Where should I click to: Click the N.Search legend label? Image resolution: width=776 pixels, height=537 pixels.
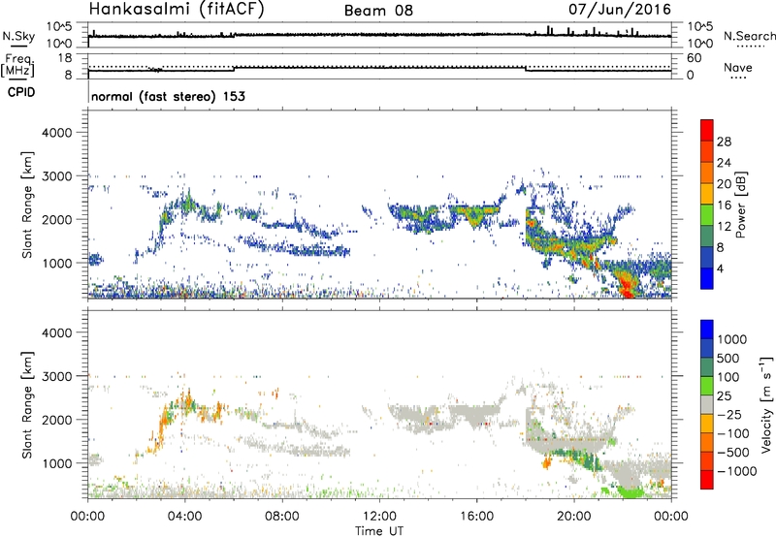pyautogui.click(x=750, y=36)
